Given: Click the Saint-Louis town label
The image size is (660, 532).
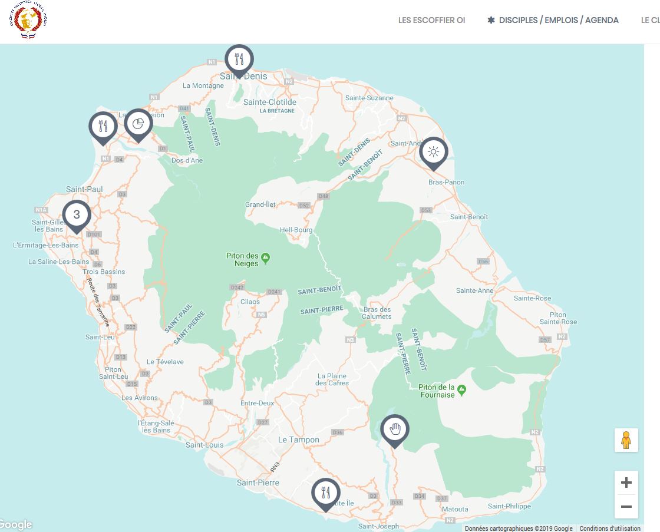Looking at the screenshot, I should [204, 445].
